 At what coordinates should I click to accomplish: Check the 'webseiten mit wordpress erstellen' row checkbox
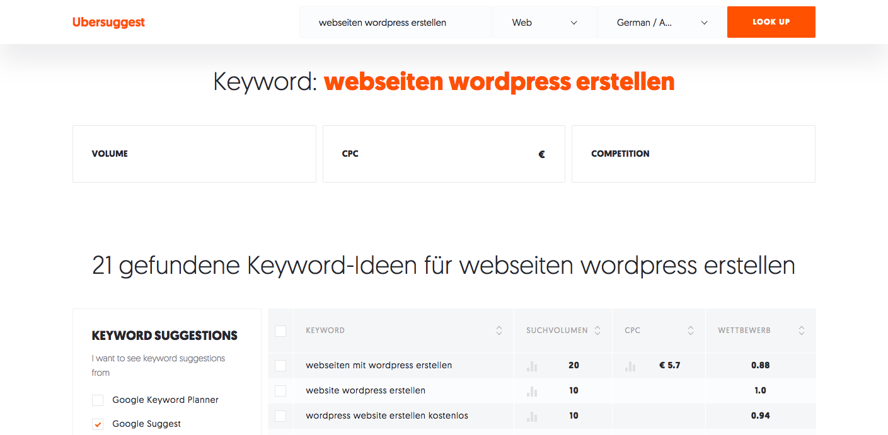[x=280, y=366]
